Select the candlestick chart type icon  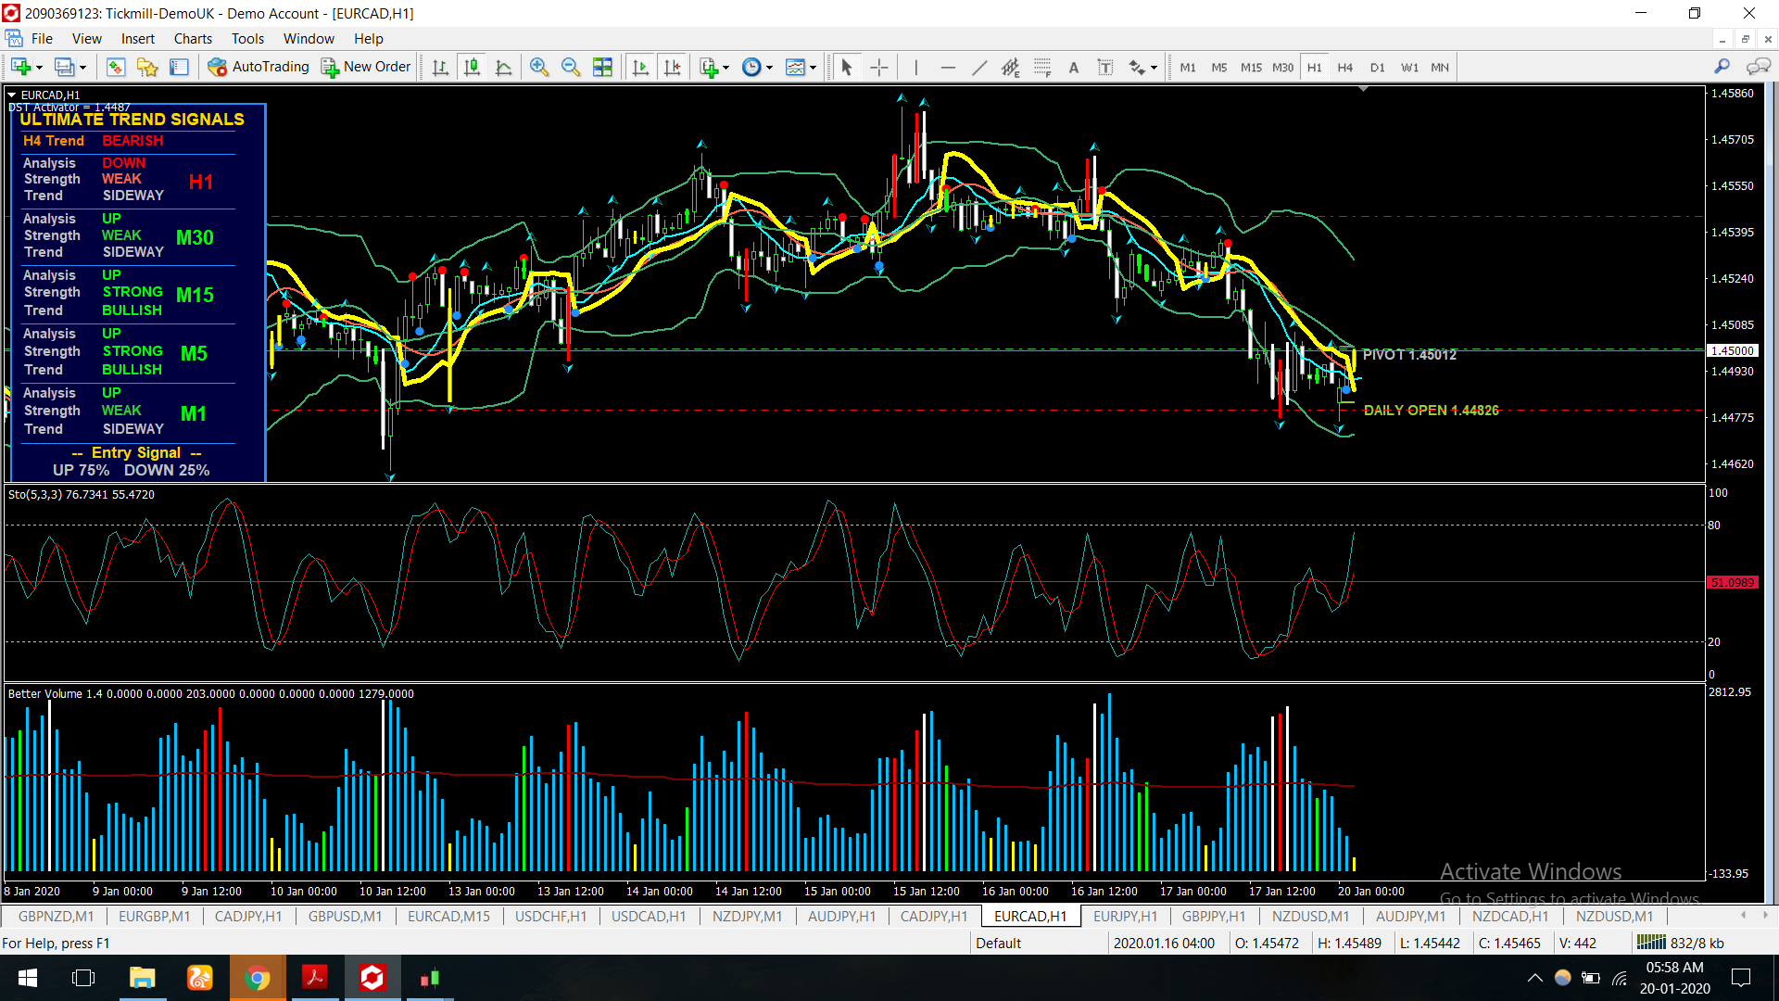tap(473, 67)
